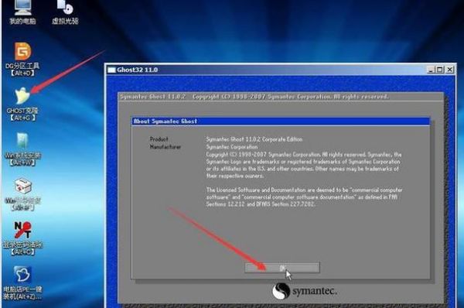Click the Ghost32 window title bar icon
Viewport: 464px width, 308px height.
tap(111, 70)
